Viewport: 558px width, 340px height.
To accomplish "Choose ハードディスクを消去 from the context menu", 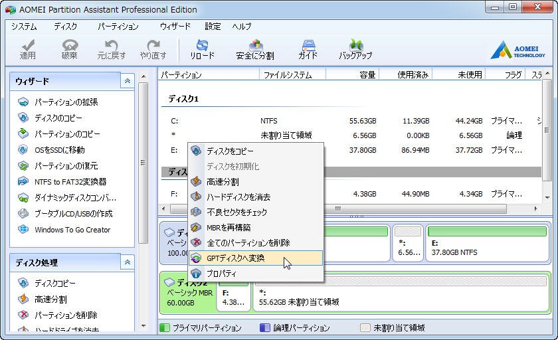I will coord(256,197).
